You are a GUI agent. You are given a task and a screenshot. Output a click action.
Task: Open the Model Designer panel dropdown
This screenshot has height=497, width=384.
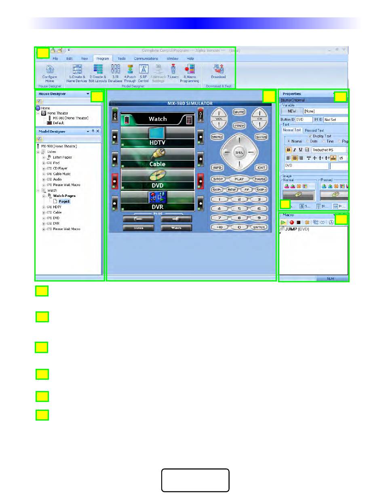pyautogui.click(x=88, y=131)
